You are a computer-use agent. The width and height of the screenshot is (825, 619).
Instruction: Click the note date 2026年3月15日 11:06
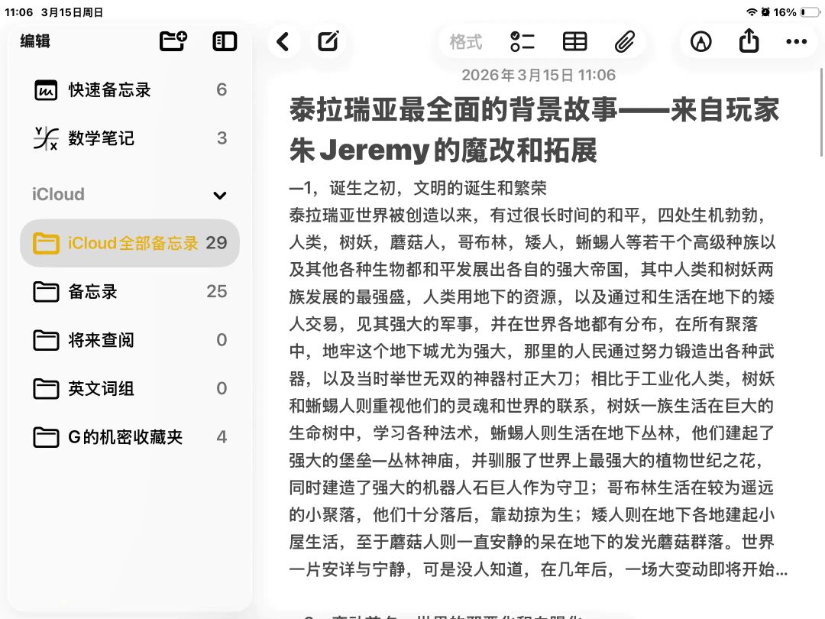pos(539,75)
